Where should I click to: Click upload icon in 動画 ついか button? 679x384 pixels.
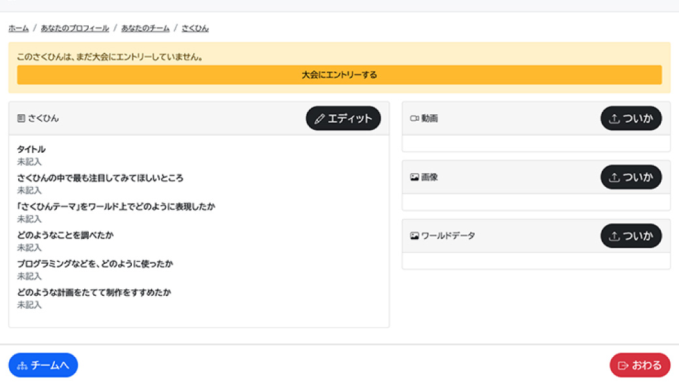pyautogui.click(x=614, y=119)
